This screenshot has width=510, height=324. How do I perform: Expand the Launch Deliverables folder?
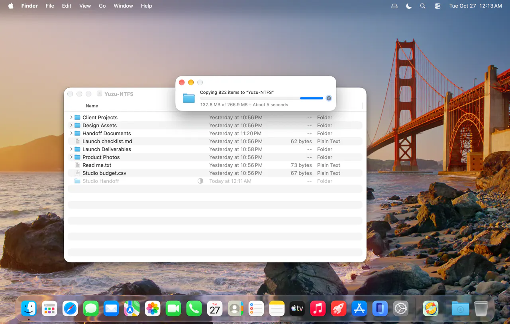71,149
